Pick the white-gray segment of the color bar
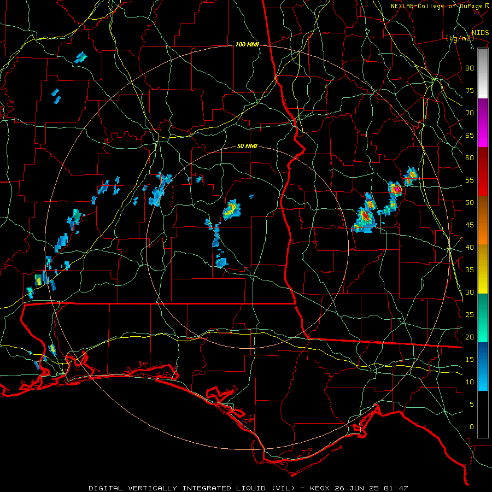This screenshot has height=492, width=492. 483,73
